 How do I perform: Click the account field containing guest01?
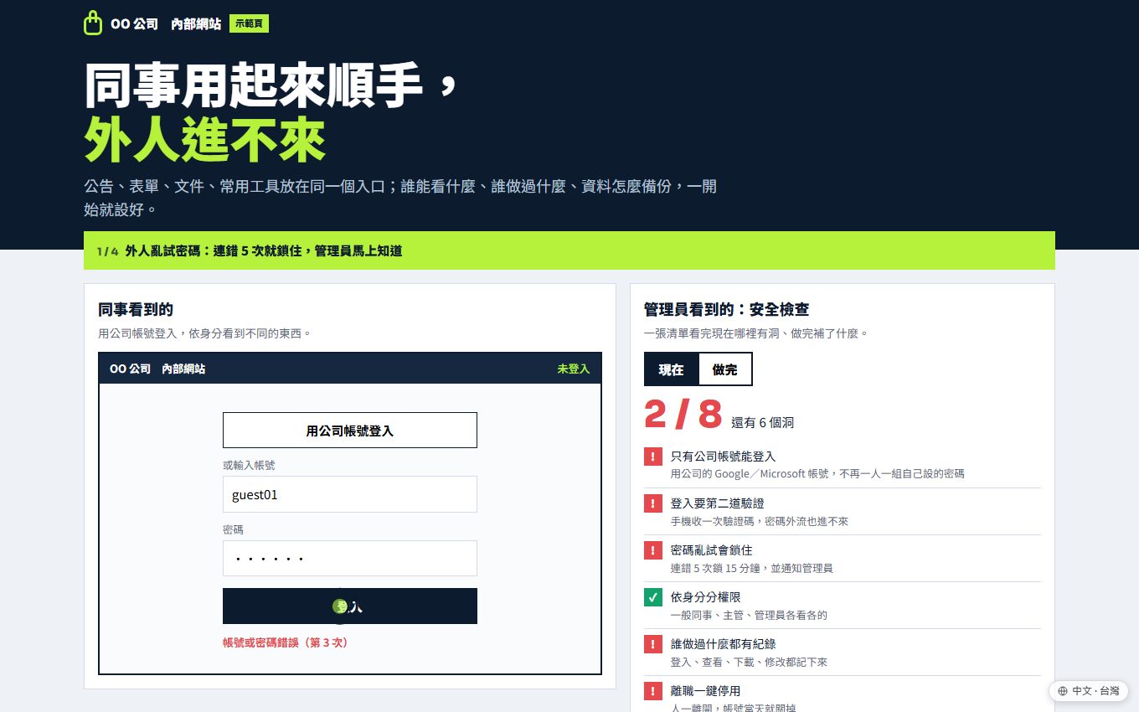pos(350,494)
